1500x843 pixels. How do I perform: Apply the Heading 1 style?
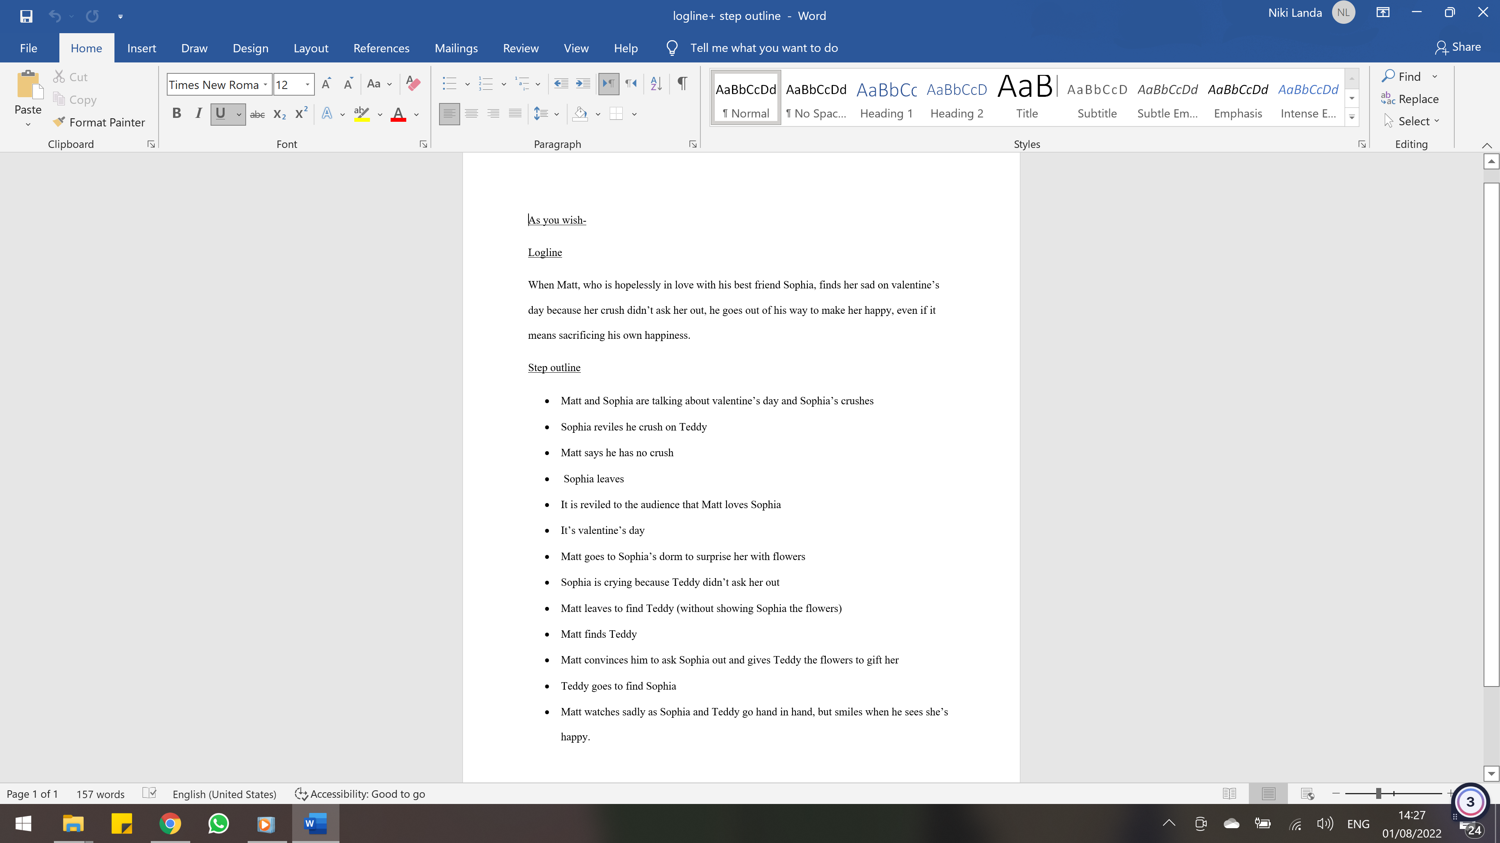[x=886, y=98]
